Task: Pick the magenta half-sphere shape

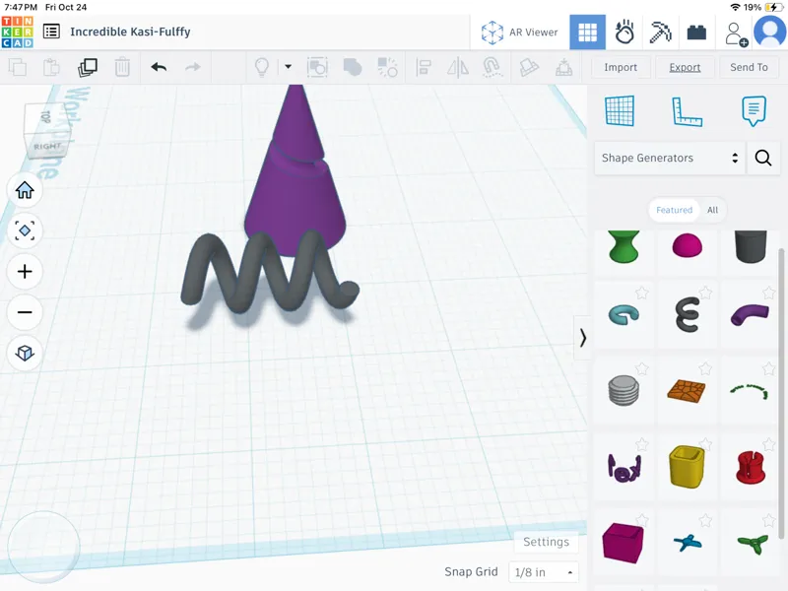Action: click(x=687, y=244)
